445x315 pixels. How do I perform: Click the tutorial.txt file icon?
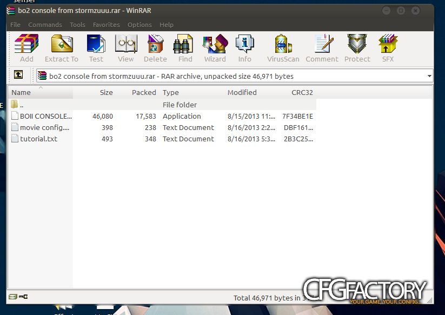tap(15, 139)
